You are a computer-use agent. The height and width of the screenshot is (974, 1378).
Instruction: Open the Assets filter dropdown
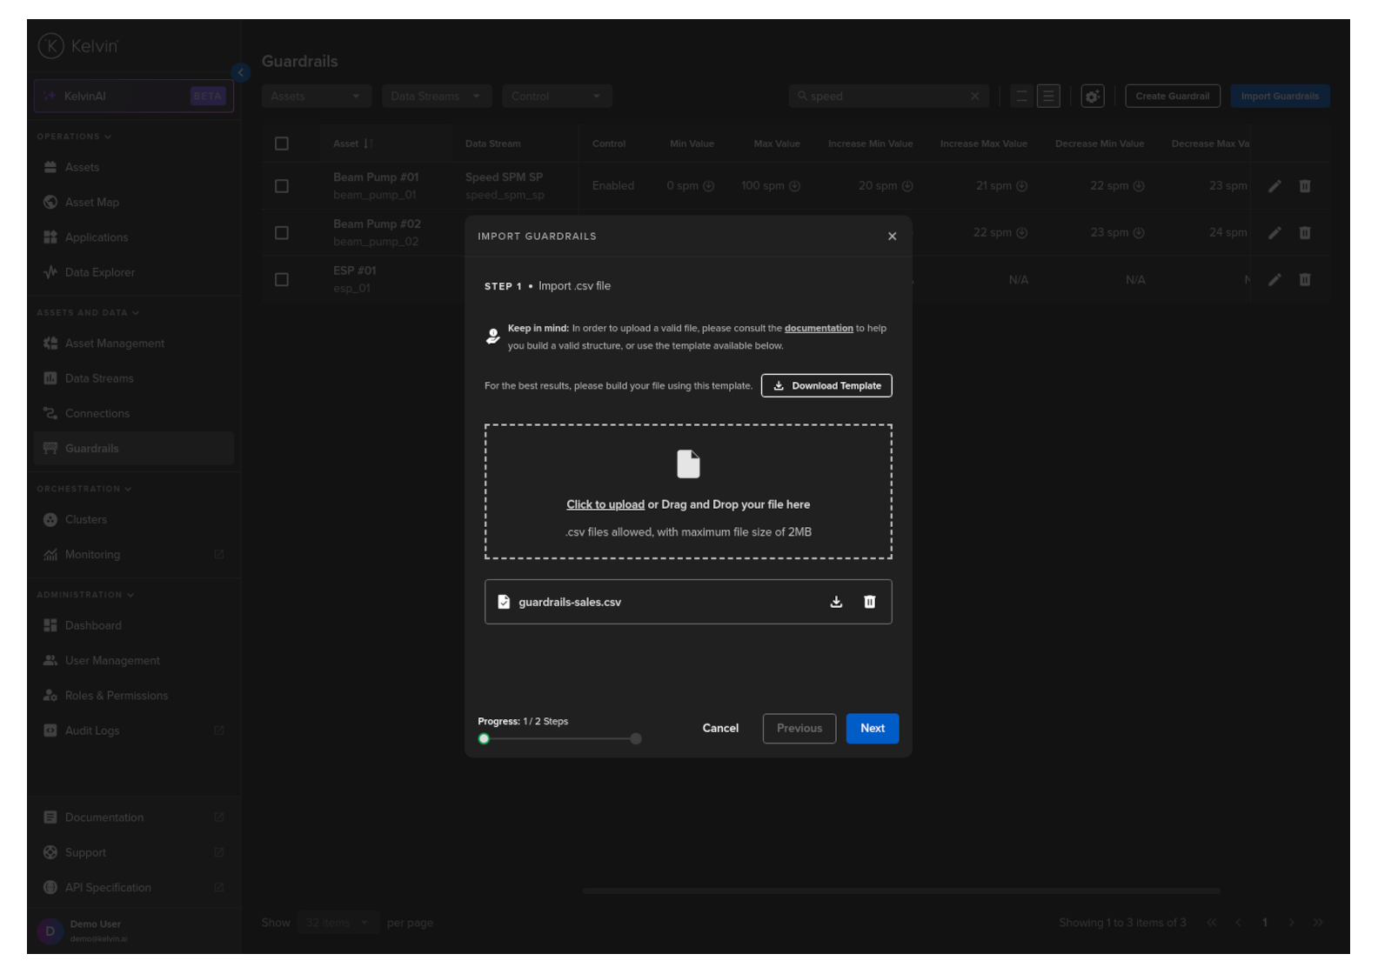coord(316,97)
